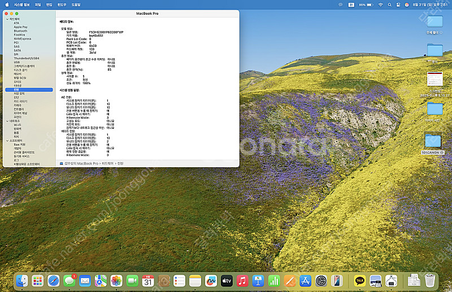Open Spotlight search in the menu bar
This screenshot has width=452, height=292.
(389, 5)
